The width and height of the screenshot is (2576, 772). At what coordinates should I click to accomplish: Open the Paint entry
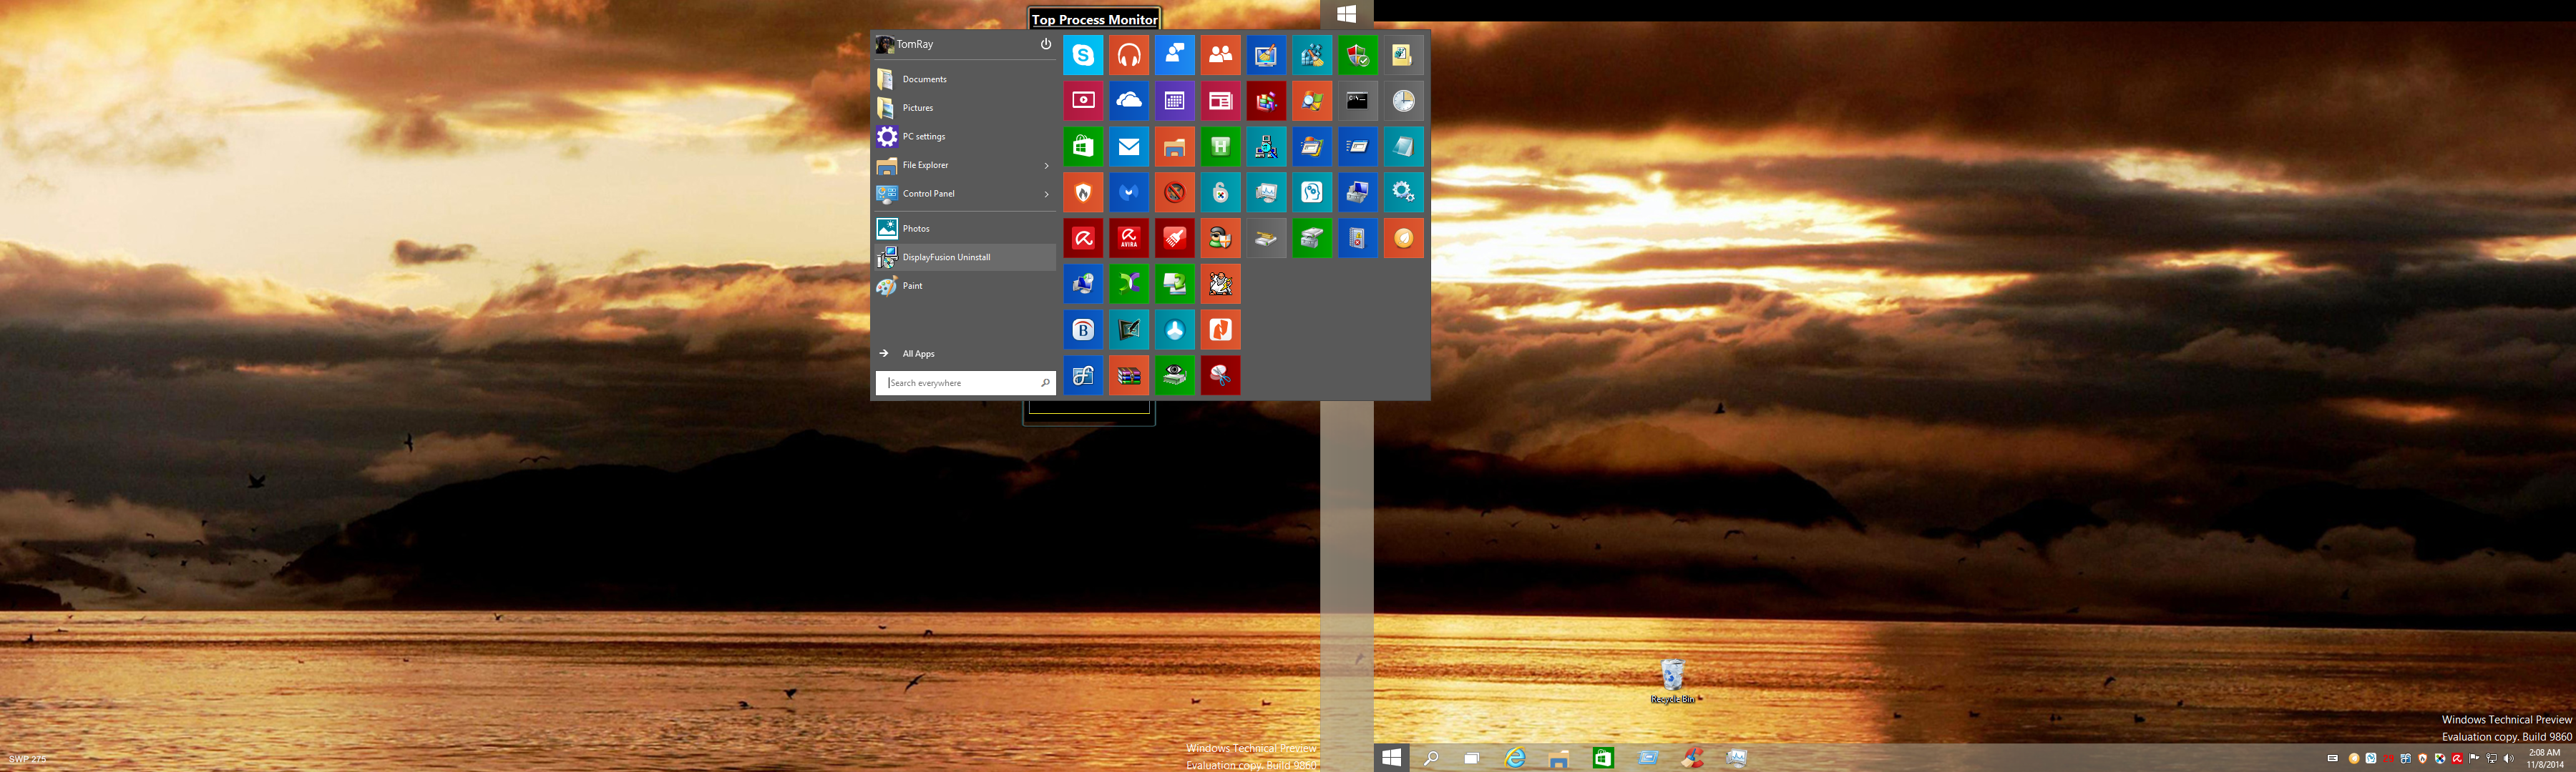912,287
